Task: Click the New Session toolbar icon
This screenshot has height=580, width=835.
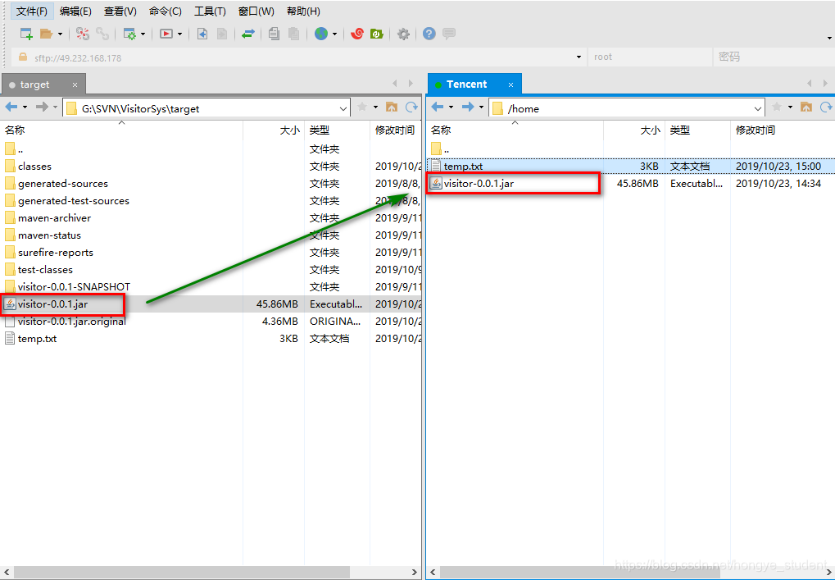Action: pos(26,34)
